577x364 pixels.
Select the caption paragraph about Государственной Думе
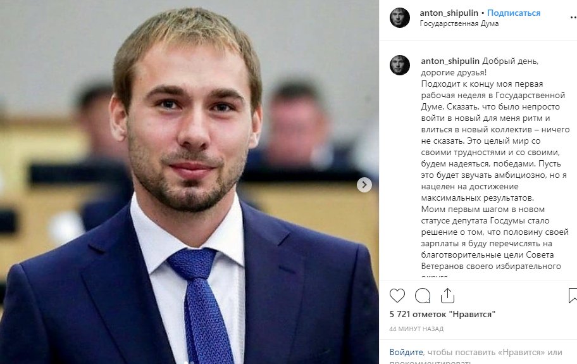495,141
